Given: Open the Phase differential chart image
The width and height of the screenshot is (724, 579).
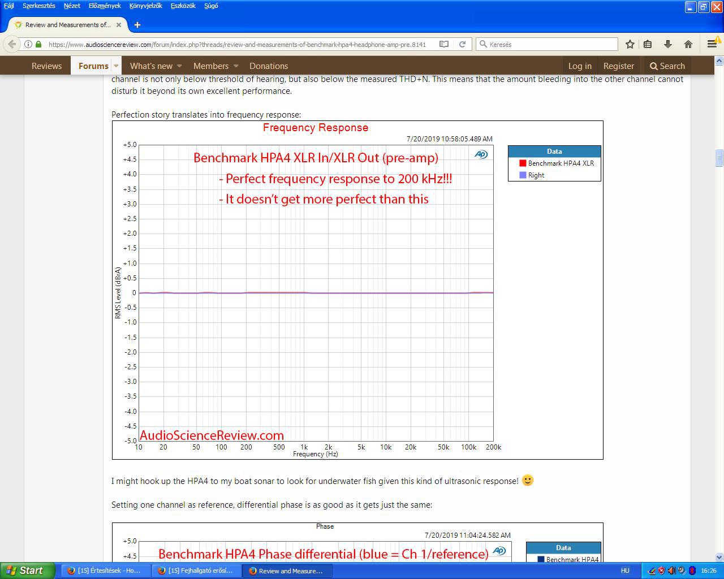Looking at the screenshot, I should pos(357,542).
